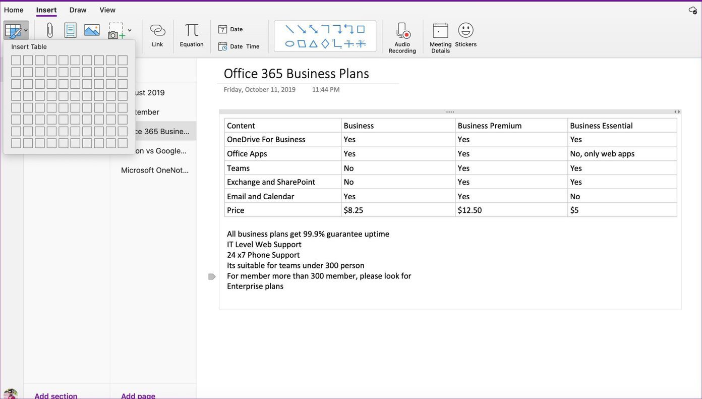This screenshot has height=399, width=702.
Task: Insert today's Date
Action: point(230,29)
